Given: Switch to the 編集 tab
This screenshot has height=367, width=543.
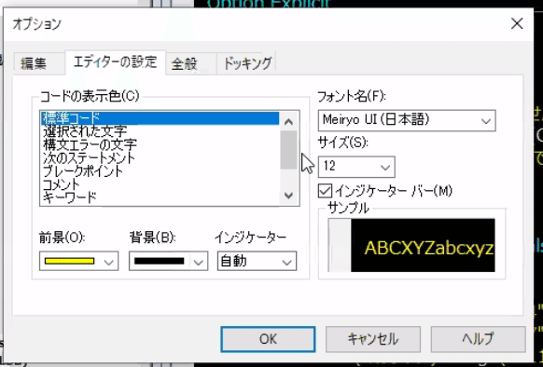Looking at the screenshot, I should point(39,64).
